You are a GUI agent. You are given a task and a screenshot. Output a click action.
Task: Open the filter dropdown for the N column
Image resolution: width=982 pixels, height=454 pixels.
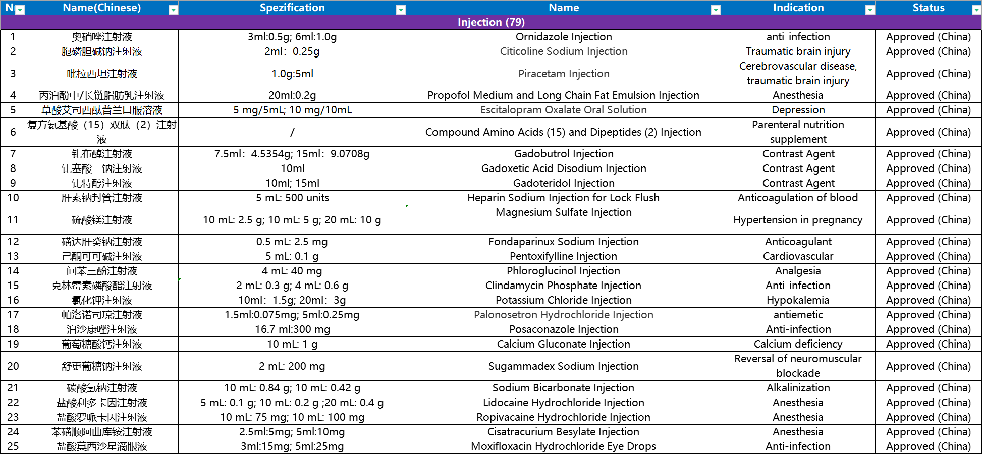[20, 10]
